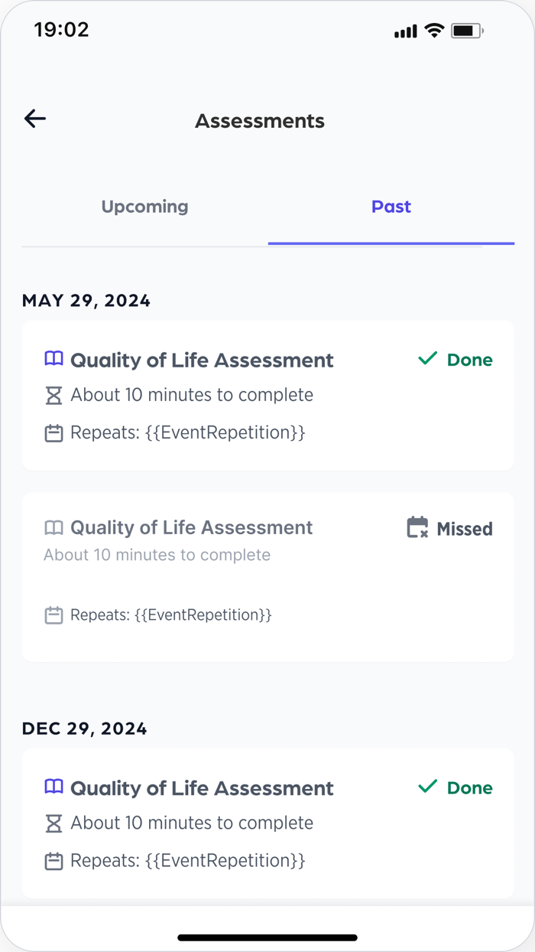Screen dimensions: 535x952
Task: Switch to the Upcoming tab
Action: tap(144, 207)
